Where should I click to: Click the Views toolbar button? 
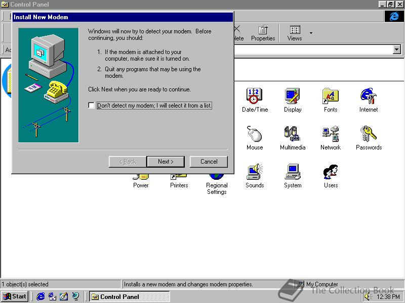tap(295, 33)
